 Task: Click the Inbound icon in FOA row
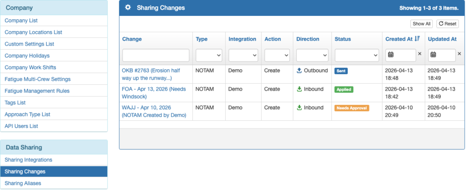click(x=299, y=89)
